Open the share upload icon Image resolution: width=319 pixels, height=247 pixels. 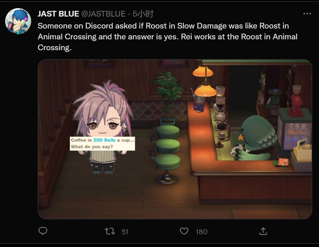point(263,231)
